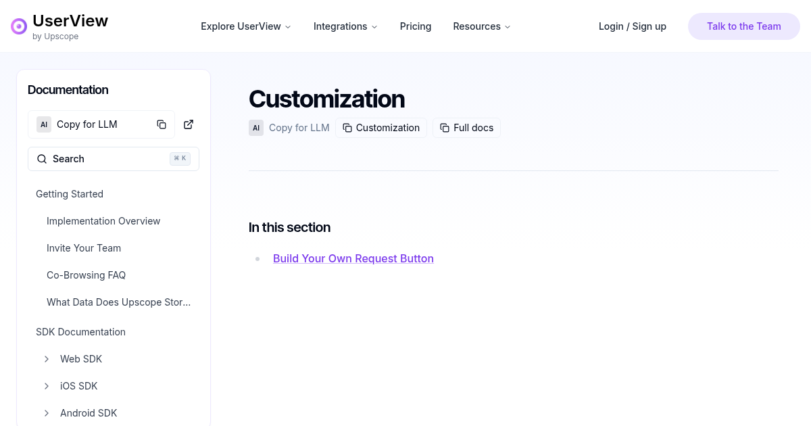
Task: Copy the Customization page for LLM
Action: tap(381, 128)
